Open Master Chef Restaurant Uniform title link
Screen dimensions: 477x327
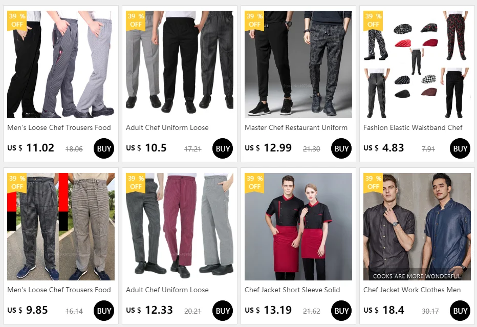[296, 127]
